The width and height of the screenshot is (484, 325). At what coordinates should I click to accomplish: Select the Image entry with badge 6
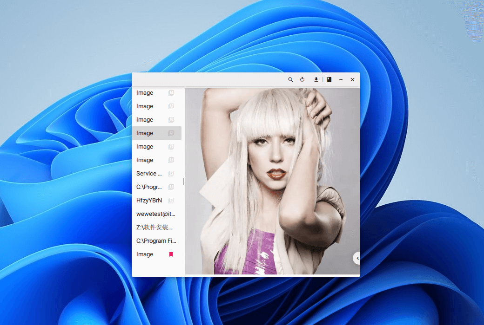point(156,160)
